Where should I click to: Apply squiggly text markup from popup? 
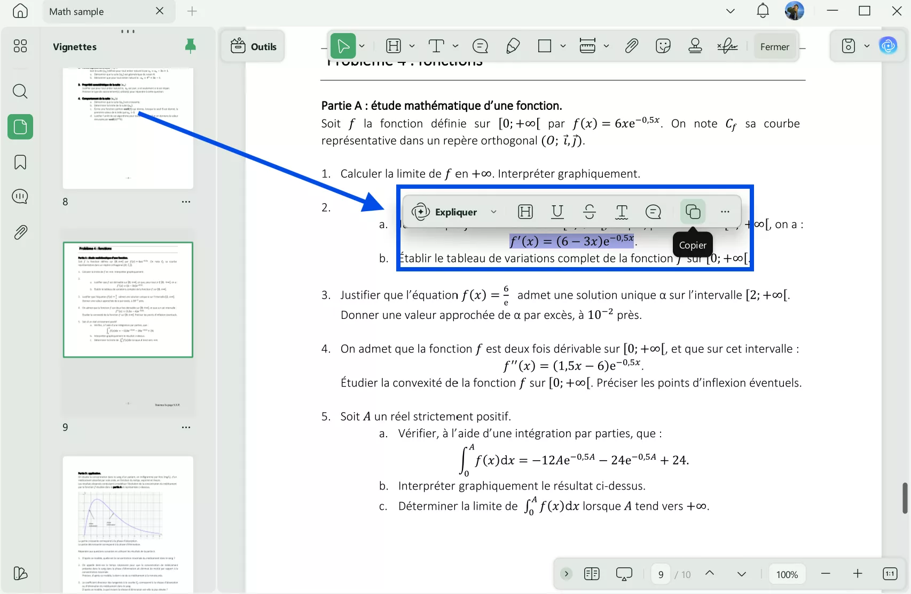622,212
